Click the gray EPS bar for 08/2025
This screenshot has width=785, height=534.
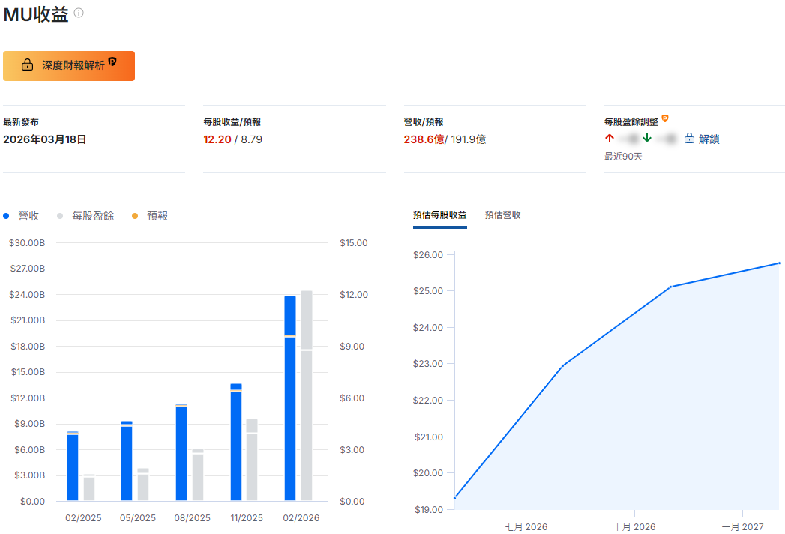click(x=198, y=475)
